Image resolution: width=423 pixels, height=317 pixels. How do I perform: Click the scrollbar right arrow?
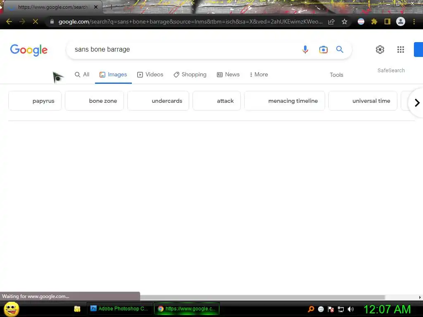coord(420,297)
